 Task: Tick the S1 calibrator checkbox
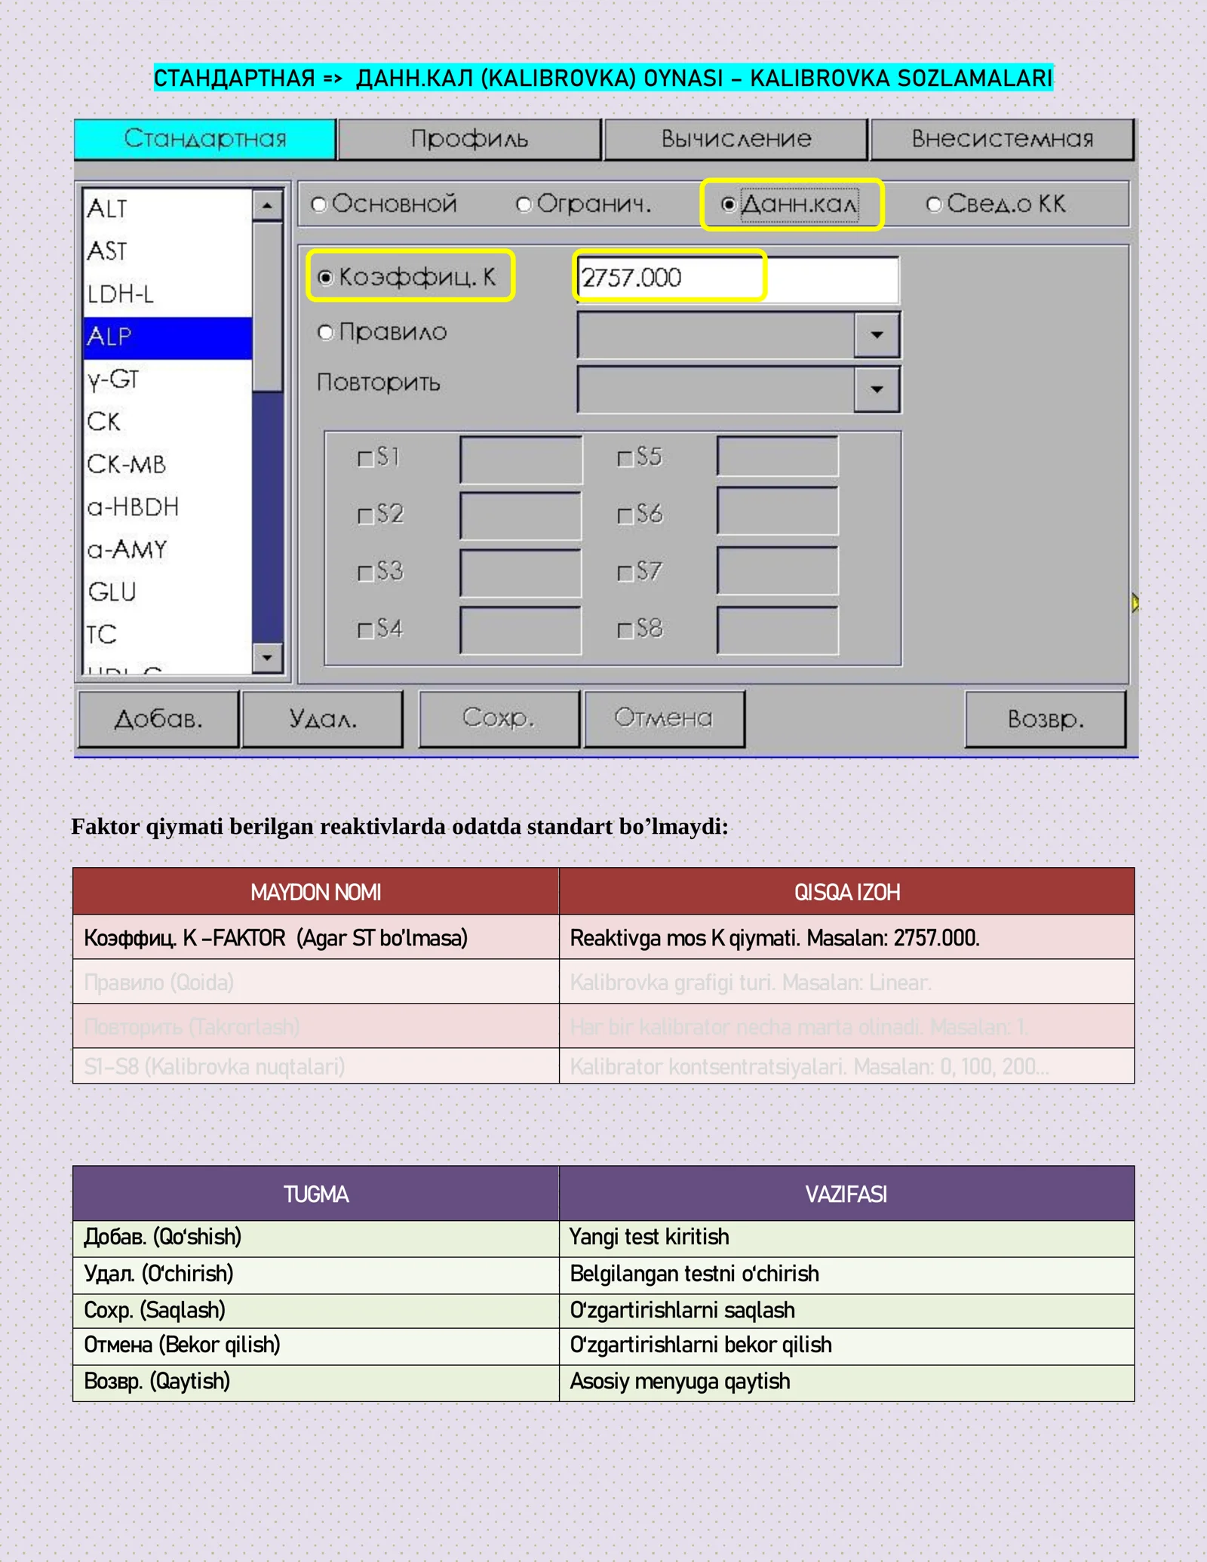366,459
